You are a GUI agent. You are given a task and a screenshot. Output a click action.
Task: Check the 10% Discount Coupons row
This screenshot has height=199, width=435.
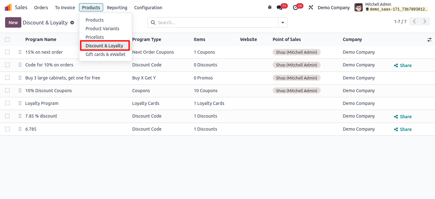pos(7,91)
